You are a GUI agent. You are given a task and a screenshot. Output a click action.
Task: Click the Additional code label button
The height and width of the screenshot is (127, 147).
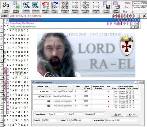[x=65, y=11]
